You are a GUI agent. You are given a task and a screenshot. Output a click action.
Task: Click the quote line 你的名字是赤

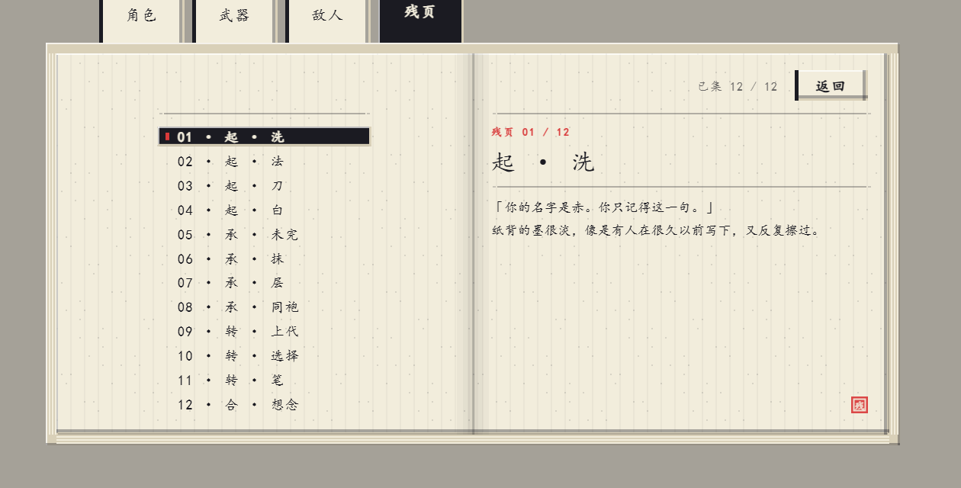[603, 207]
